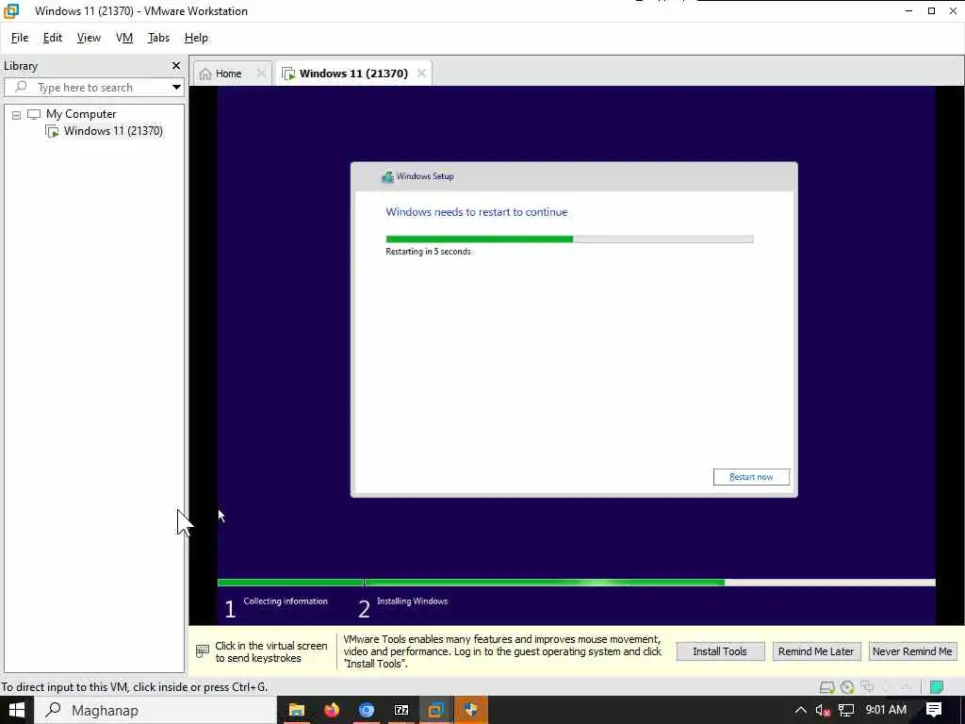
Task: Open the Library search dropdown arrow
Action: tap(176, 88)
